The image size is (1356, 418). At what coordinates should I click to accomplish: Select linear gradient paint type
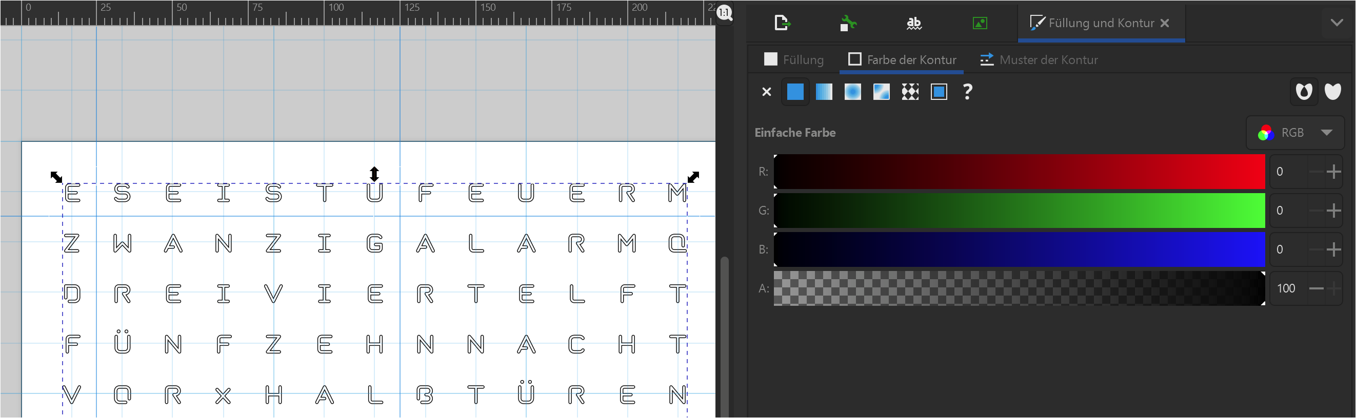(x=824, y=92)
